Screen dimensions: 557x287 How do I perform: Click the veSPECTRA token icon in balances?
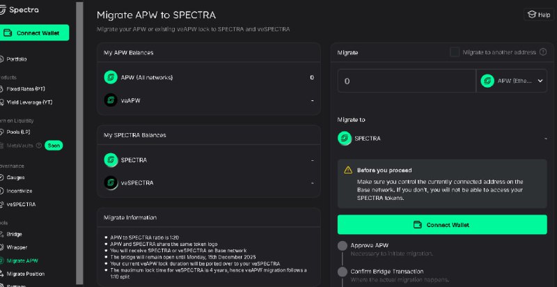[x=110, y=183]
